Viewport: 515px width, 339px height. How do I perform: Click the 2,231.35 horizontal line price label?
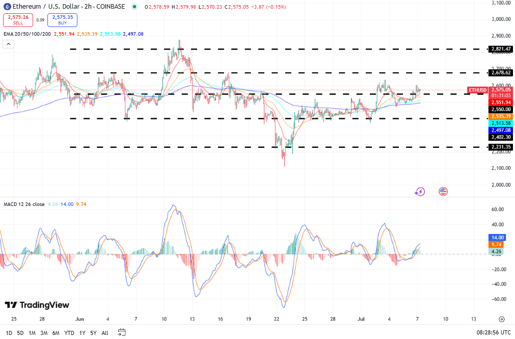click(501, 147)
